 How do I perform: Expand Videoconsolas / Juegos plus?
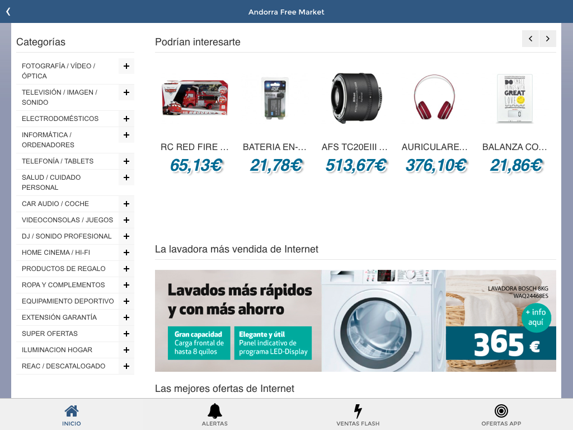(x=126, y=220)
